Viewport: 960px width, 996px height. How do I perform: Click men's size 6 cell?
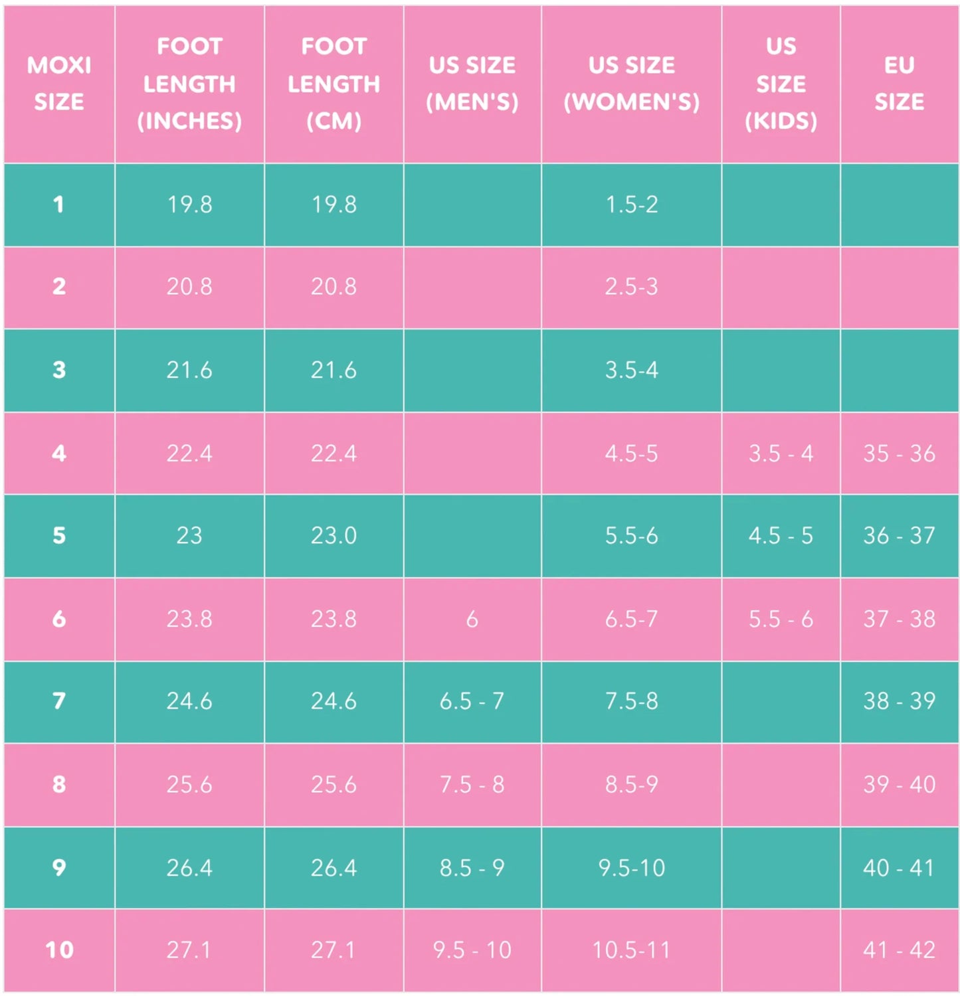coord(472,619)
